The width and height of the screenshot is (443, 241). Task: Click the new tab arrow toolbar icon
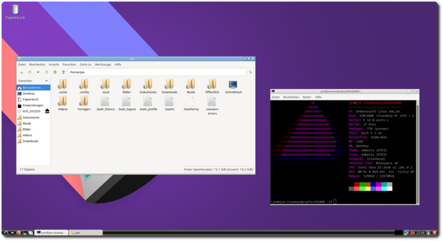[x=21, y=73]
